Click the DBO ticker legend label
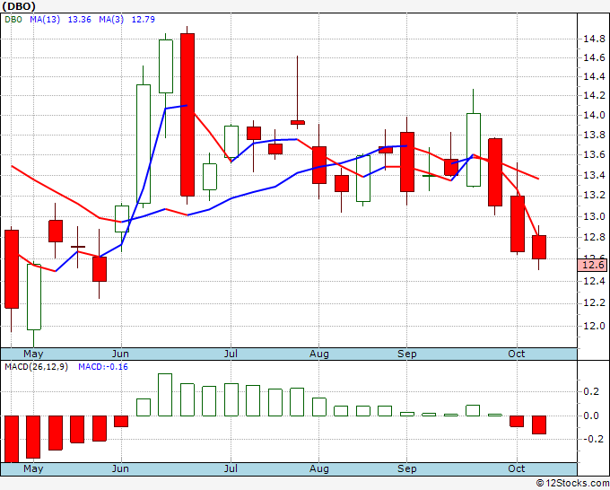Viewport: 610px width, 490px height. pos(13,20)
